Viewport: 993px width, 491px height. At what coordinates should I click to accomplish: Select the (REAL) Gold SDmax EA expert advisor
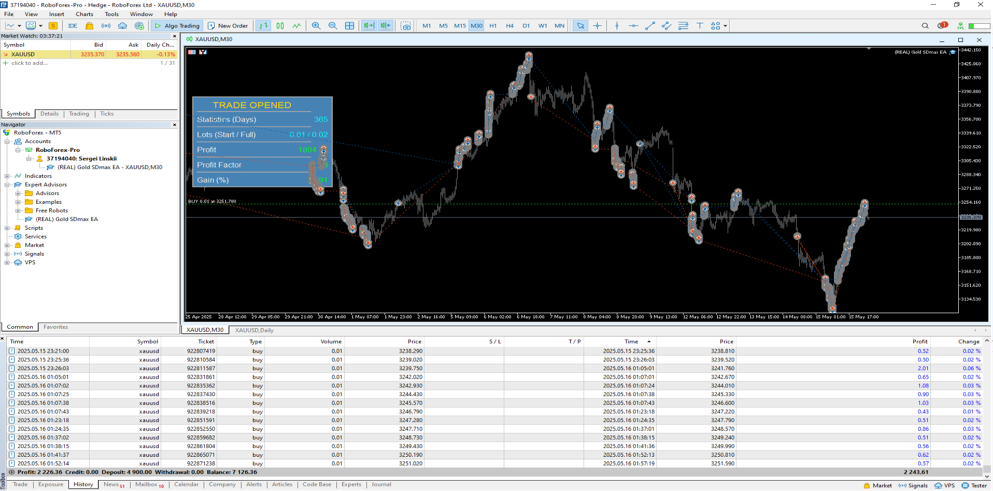pos(66,219)
